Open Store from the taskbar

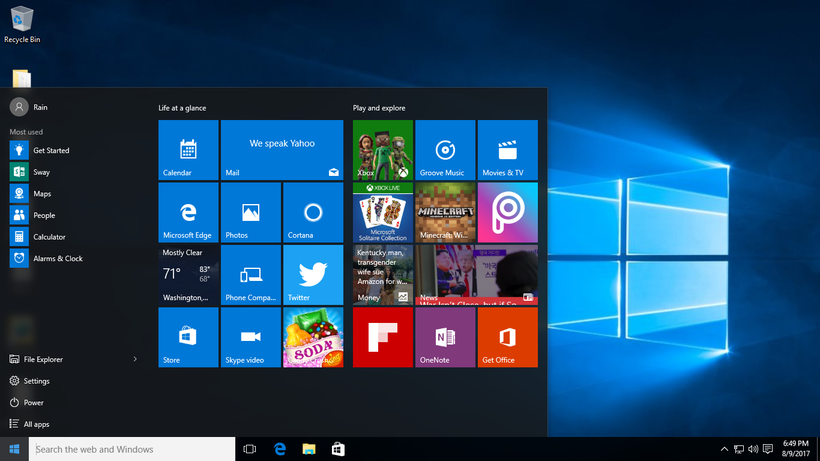pyautogui.click(x=338, y=449)
